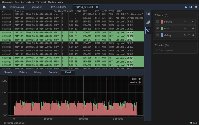Image resolution: width=199 pixels, height=125 pixels.
Task: Open the attachments paperclip sidebar icon
Action: pos(148,22)
